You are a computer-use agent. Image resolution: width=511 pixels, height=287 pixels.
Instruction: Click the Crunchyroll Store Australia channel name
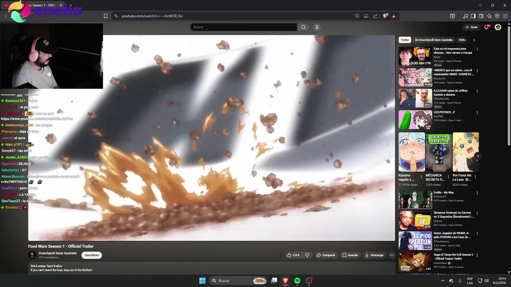click(x=57, y=253)
